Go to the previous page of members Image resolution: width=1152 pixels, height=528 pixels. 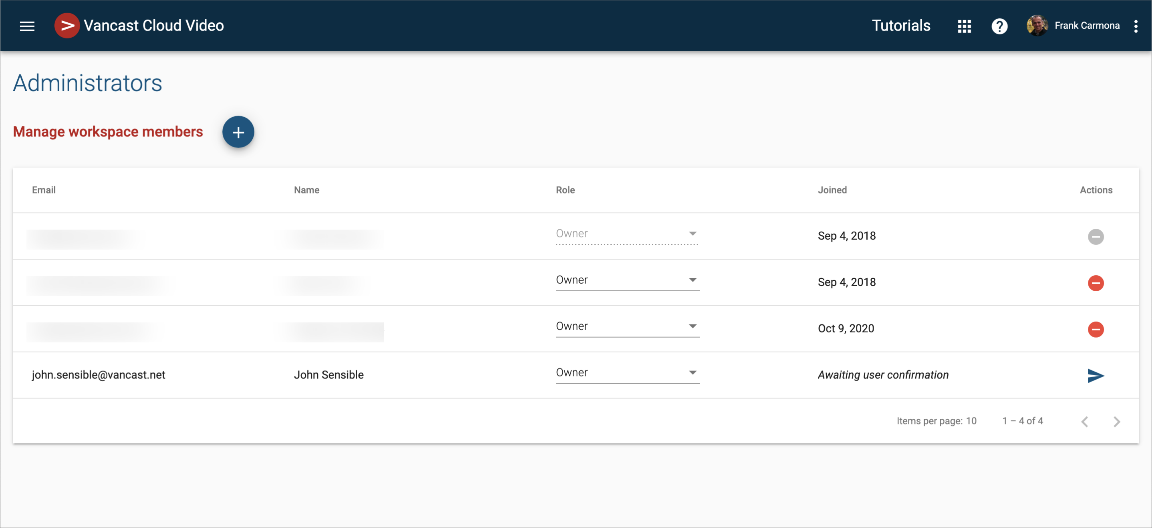click(x=1084, y=421)
